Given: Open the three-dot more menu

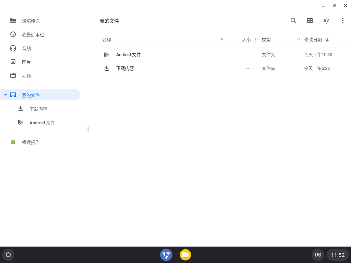Looking at the screenshot, I should point(342,21).
